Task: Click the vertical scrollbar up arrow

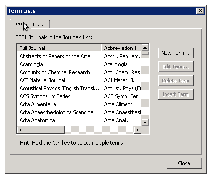Action: tap(145, 48)
